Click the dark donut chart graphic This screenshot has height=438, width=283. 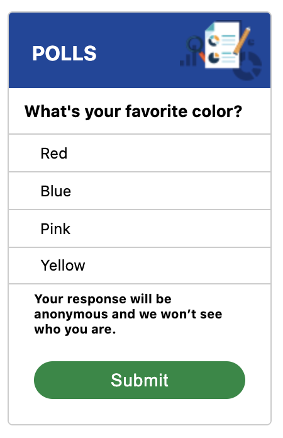click(x=247, y=66)
